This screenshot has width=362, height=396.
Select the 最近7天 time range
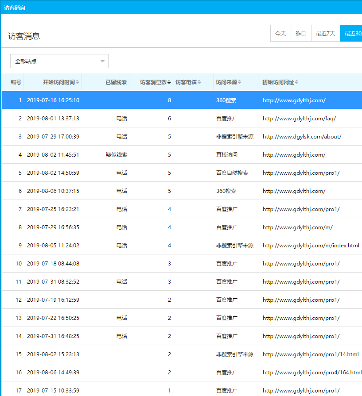tap(325, 33)
